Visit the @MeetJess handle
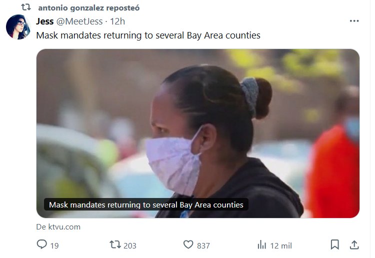 79,21
